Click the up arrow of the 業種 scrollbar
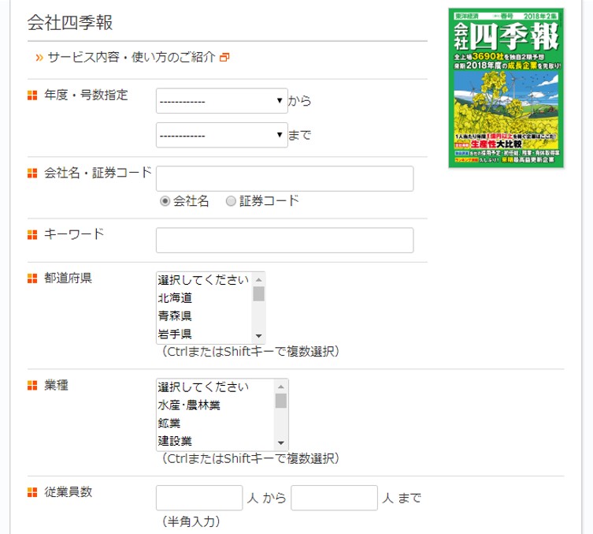 point(281,386)
